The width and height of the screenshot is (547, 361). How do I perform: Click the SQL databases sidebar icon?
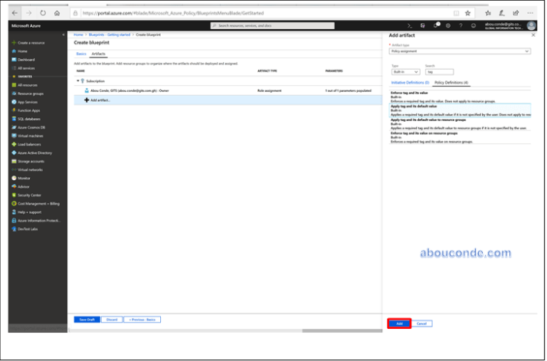click(14, 119)
